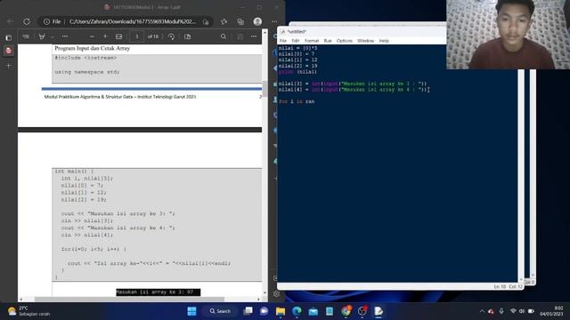Toggle the PDF table of contents panel
570x320 pixels.
tap(26, 36)
